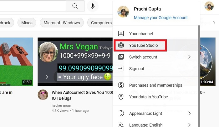Open the Mrs Vegan video thumbnail
Screen dimensions: 219x127
pyautogui.click(x=75, y=62)
